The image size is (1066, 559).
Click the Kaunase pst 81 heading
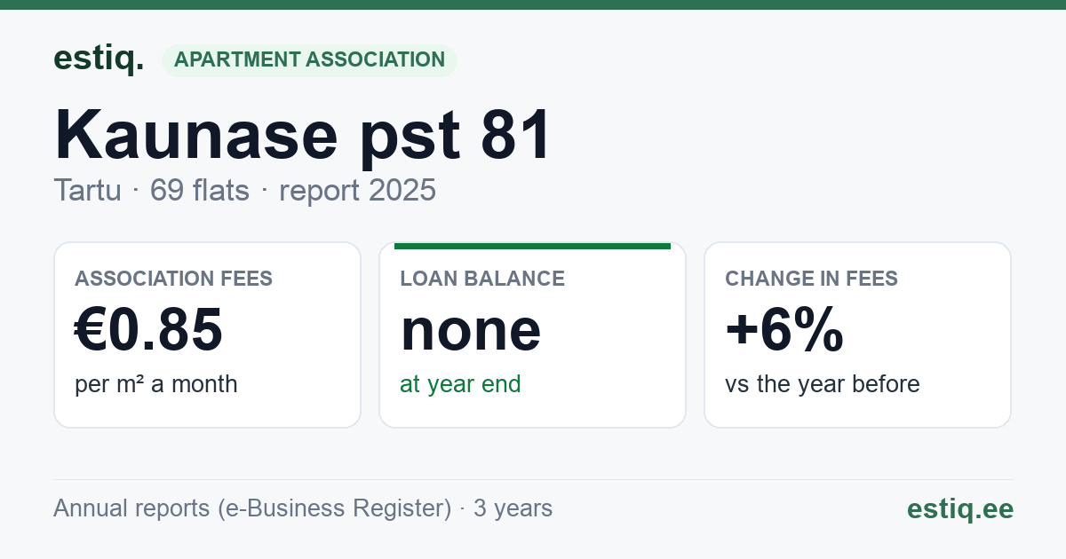pyautogui.click(x=303, y=135)
